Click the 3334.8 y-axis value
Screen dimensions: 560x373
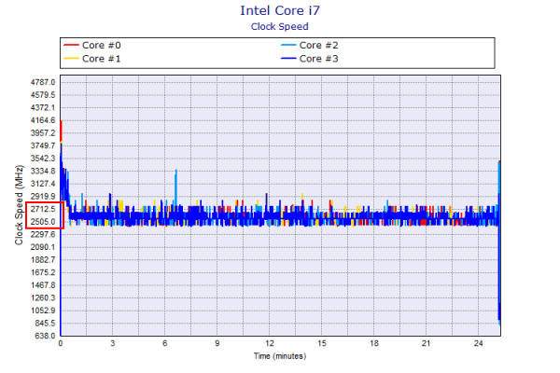click(43, 171)
